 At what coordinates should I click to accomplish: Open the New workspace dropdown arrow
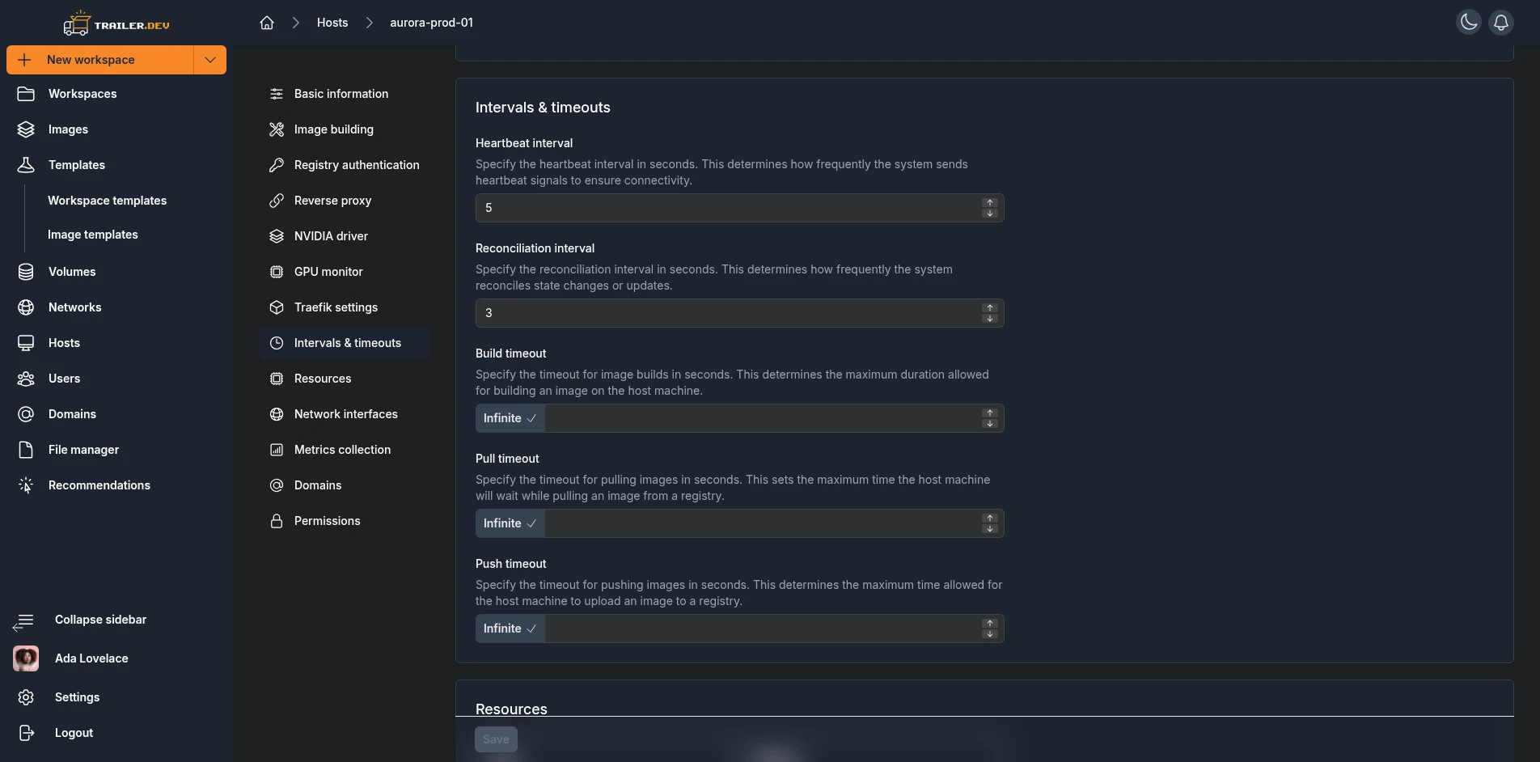(x=210, y=60)
